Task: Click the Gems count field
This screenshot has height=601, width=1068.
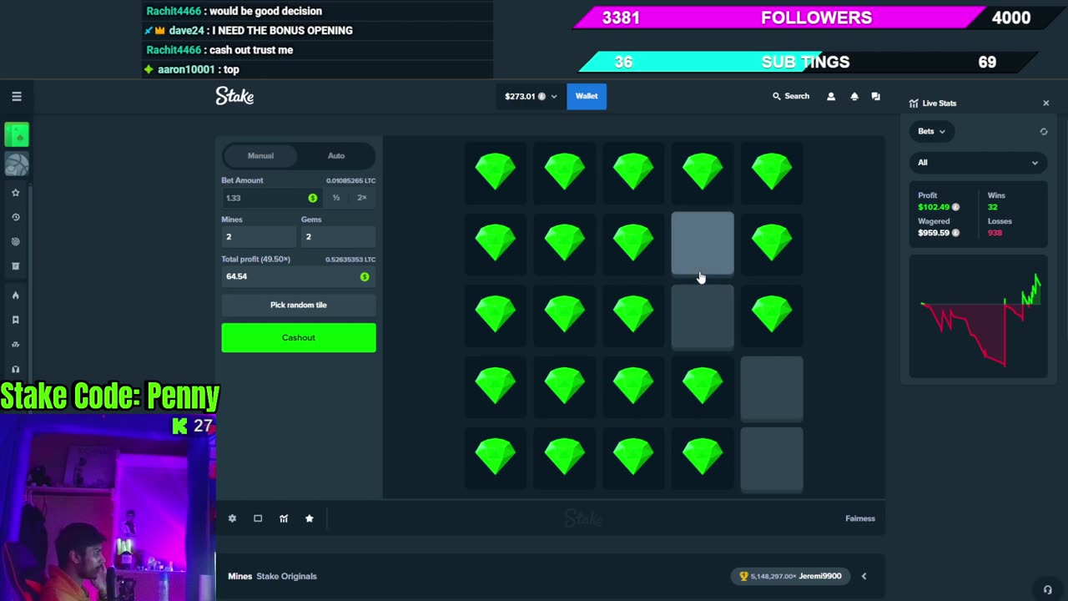Action: [339, 237]
